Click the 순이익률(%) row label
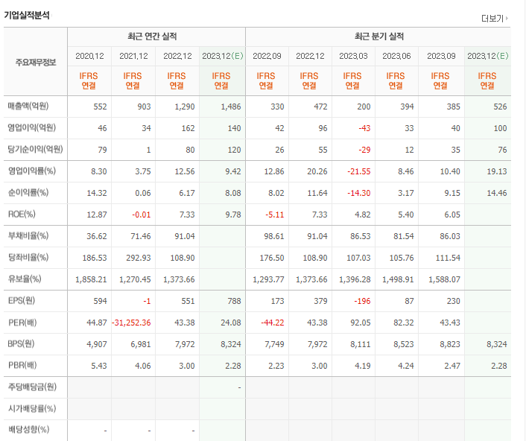This screenshot has width=526, height=441. [x=28, y=192]
